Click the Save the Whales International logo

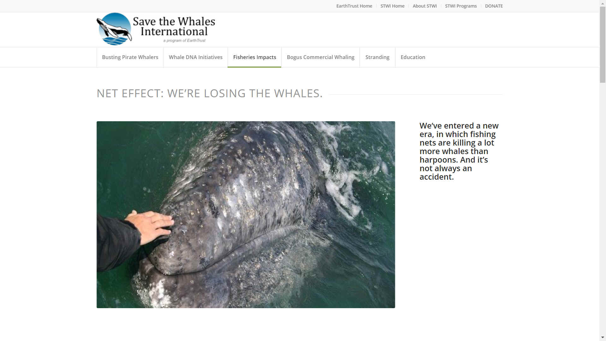point(156,29)
